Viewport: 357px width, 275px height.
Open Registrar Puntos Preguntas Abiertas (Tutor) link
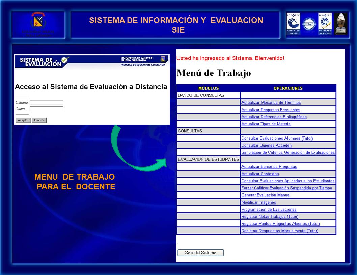(280, 223)
